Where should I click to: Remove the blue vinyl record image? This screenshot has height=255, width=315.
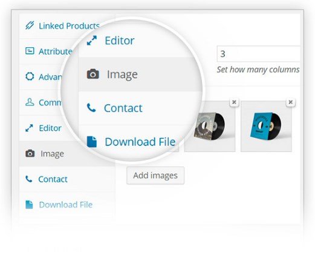coord(290,102)
